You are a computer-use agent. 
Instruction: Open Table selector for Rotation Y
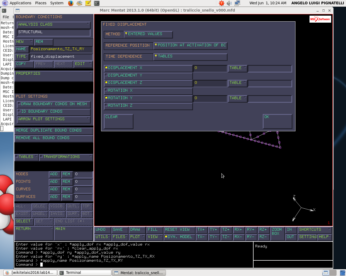coord(238,98)
